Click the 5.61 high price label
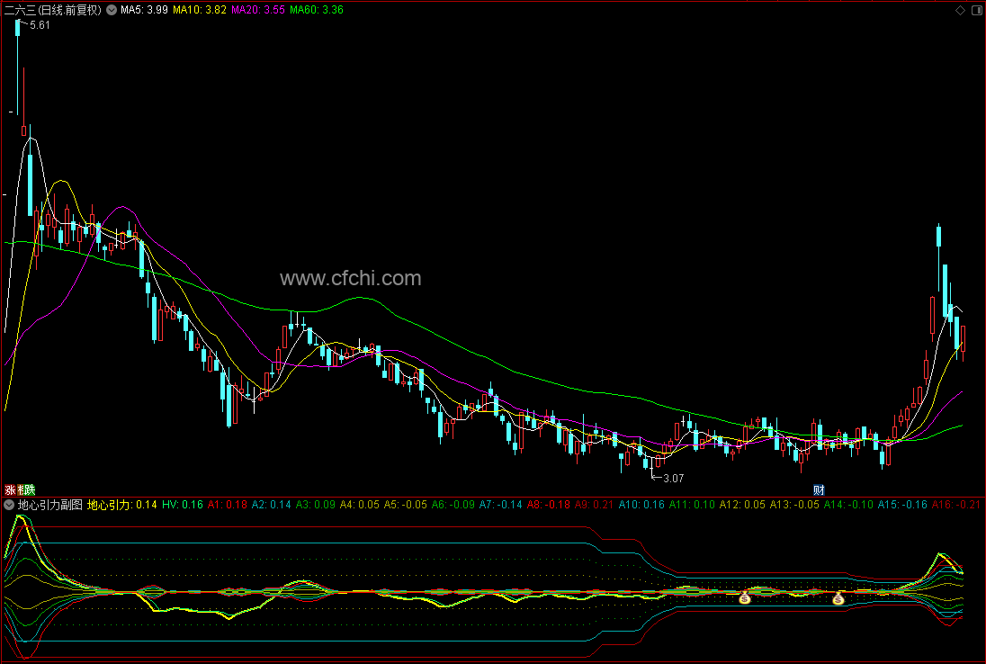Screen dimensions: 986x664 40,25
